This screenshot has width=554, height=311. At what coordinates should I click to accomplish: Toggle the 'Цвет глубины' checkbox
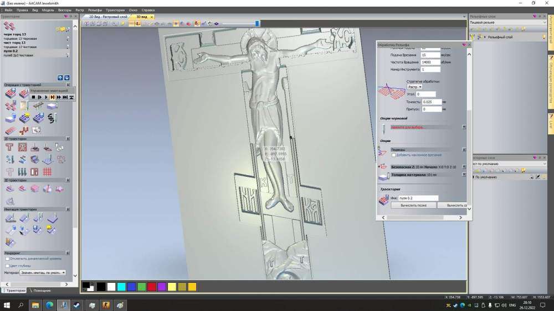pos(7,265)
